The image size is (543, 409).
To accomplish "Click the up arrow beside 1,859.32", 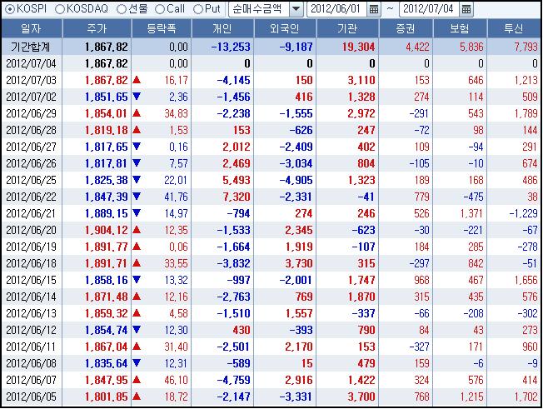I will pos(137,313).
